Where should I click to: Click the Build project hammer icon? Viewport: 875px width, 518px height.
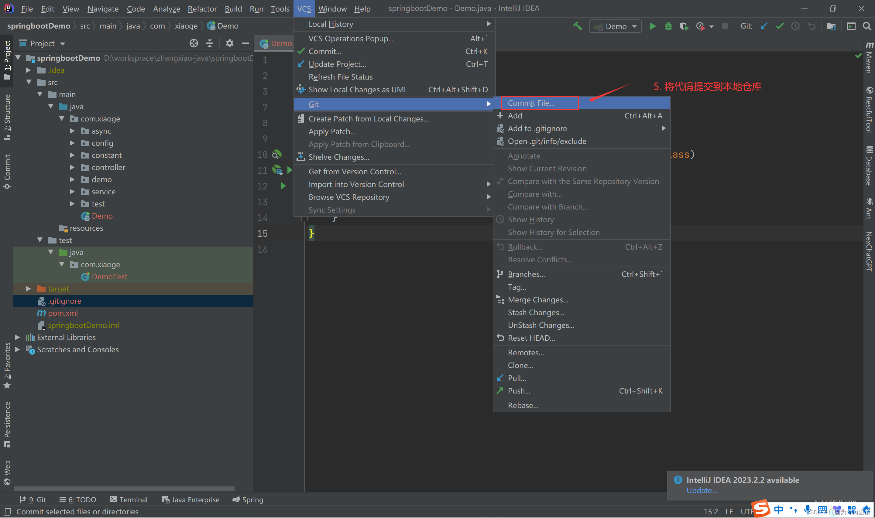(x=578, y=26)
